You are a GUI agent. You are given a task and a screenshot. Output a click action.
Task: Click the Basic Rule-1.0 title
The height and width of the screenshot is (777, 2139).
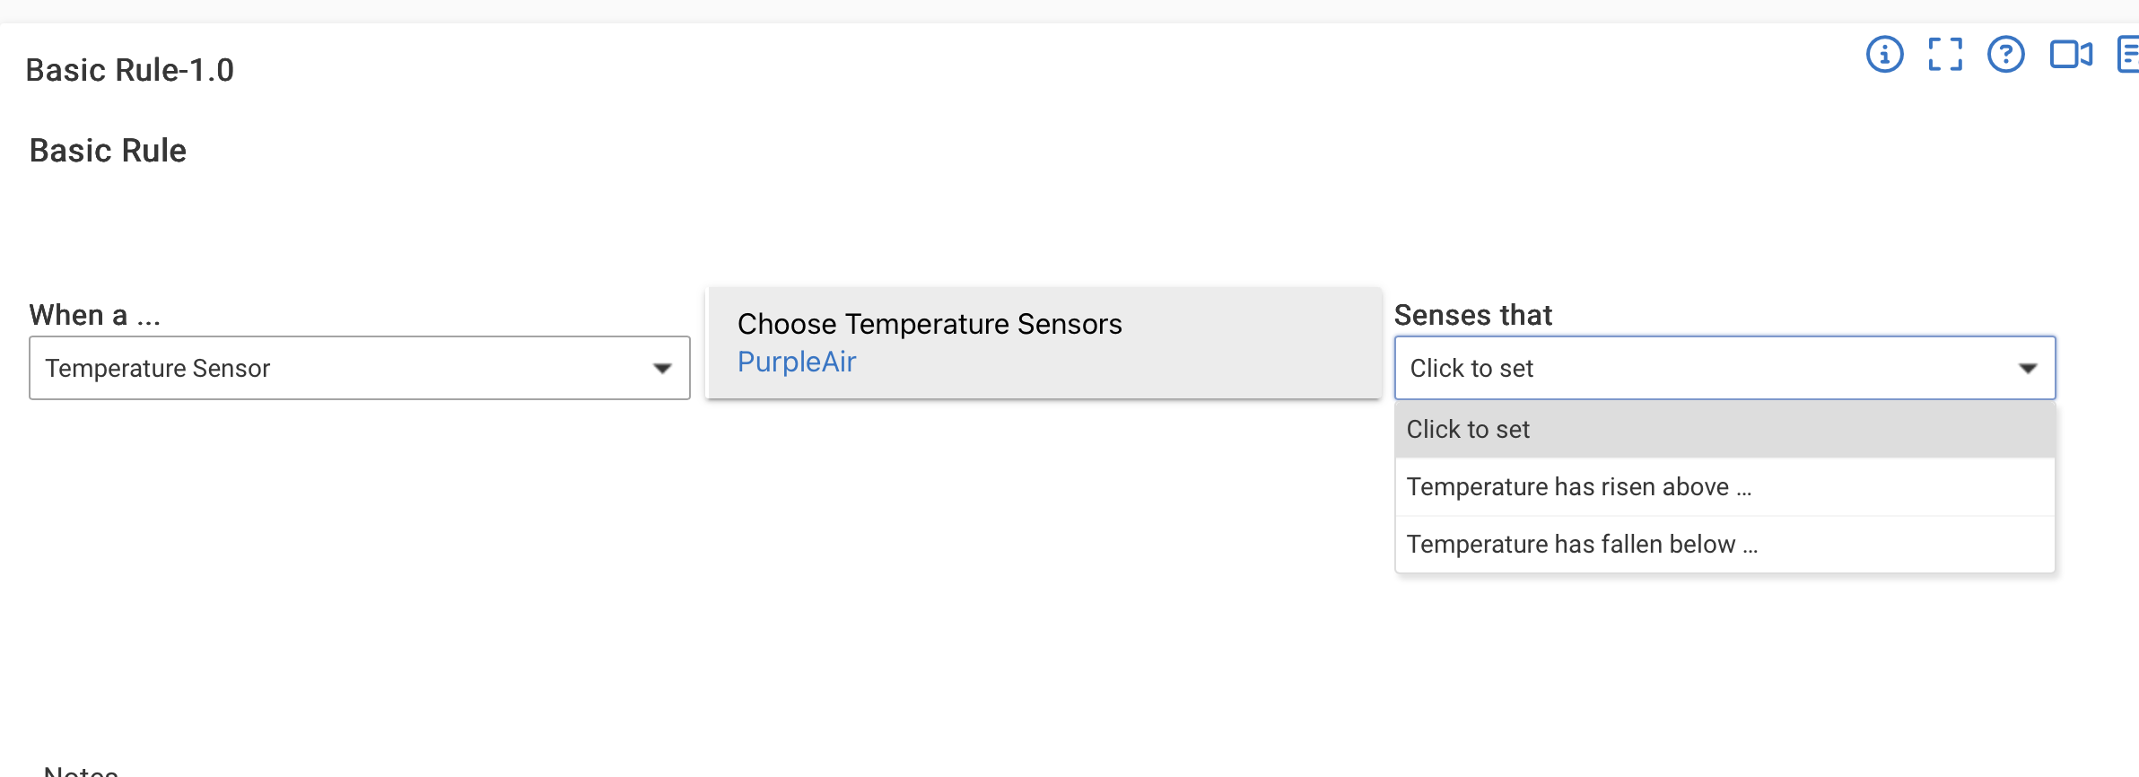[x=130, y=70]
